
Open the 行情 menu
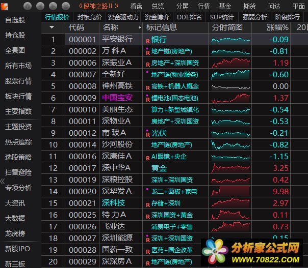pos(203,6)
